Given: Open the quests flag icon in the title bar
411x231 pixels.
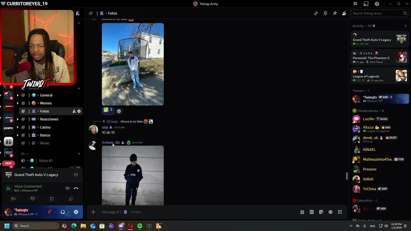Looking at the screenshot, I should [355, 4].
